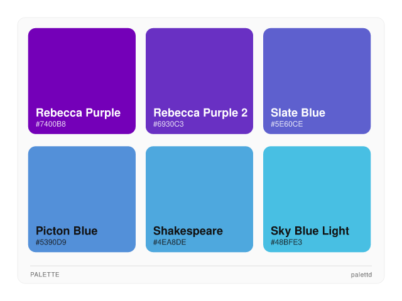Screen dimensions: 402x301
Task: Select the Rebecca Purple color swatch
Action: [x=82, y=69]
